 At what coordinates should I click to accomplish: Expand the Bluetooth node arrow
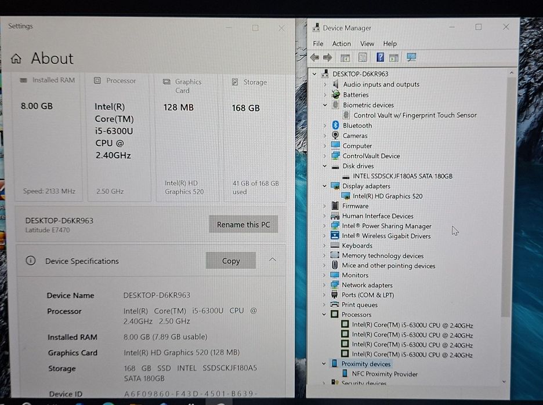pyautogui.click(x=325, y=125)
